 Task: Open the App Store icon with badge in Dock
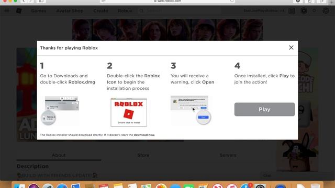coord(245,186)
